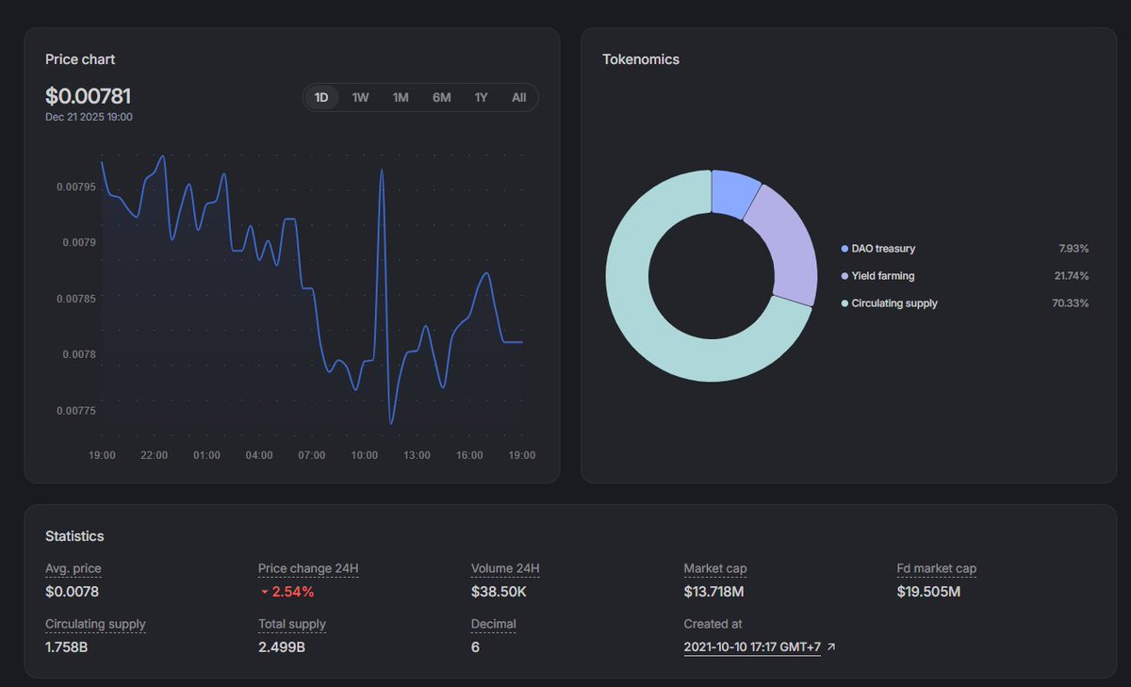Click the 0.0078 y-axis label
Image resolution: width=1131 pixels, height=687 pixels.
(79, 354)
